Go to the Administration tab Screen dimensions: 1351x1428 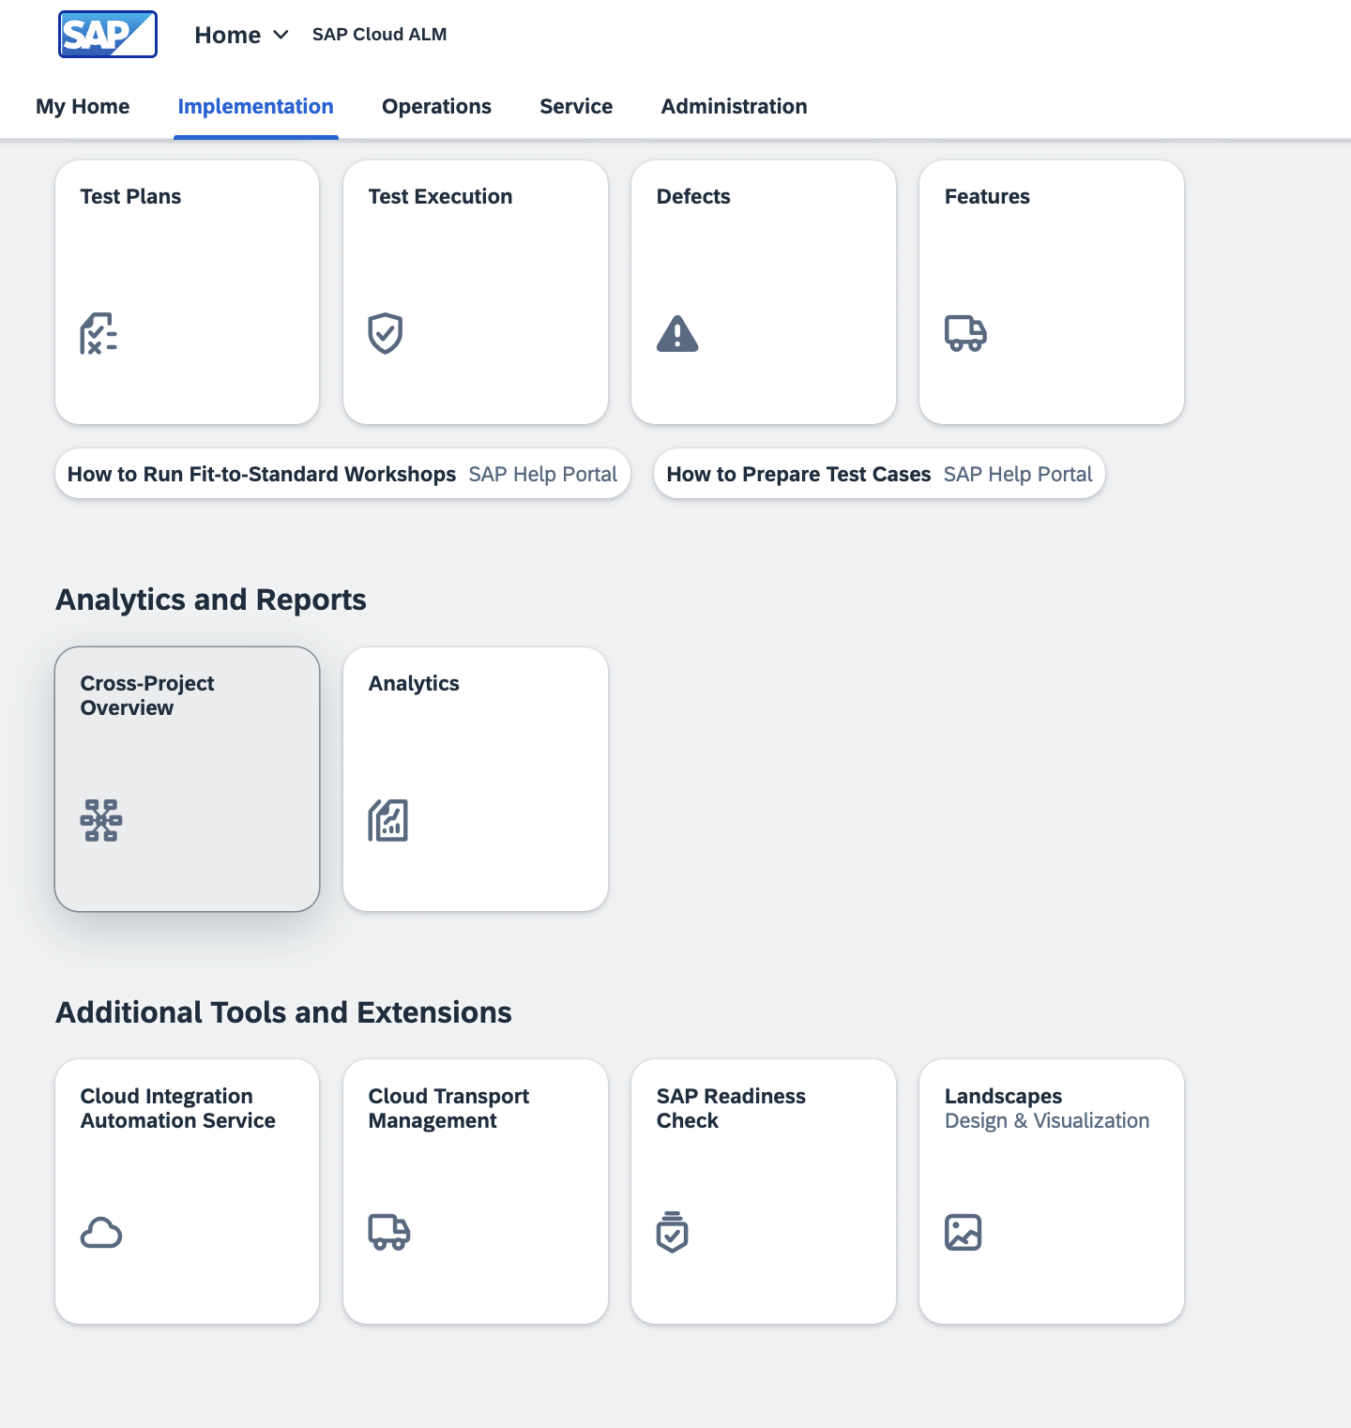point(734,107)
